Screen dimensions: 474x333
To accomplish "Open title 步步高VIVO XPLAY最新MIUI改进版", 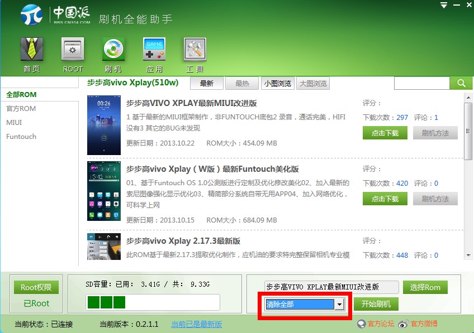I will [x=191, y=103].
